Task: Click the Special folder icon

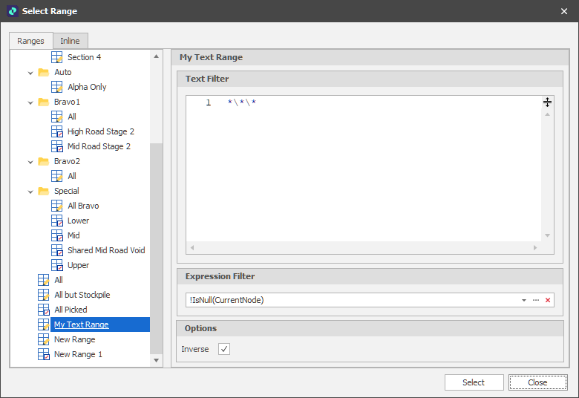Action: (x=44, y=191)
